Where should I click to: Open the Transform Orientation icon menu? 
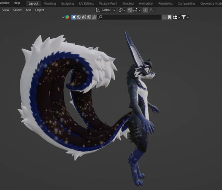pyautogui.click(x=97, y=10)
